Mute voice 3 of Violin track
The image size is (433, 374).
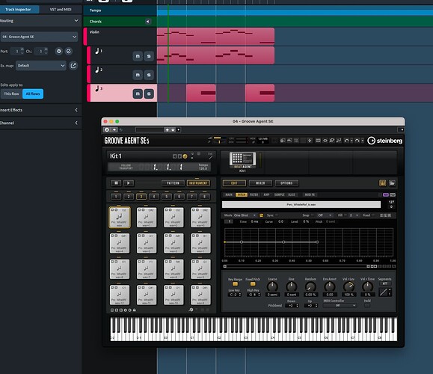pyautogui.click(x=138, y=94)
